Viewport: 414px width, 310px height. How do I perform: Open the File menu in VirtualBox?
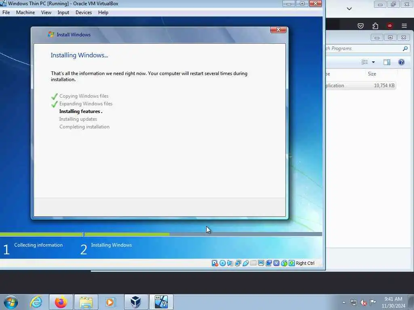point(6,13)
